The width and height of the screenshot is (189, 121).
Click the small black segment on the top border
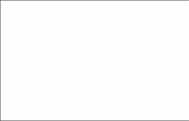(x=188, y=0)
